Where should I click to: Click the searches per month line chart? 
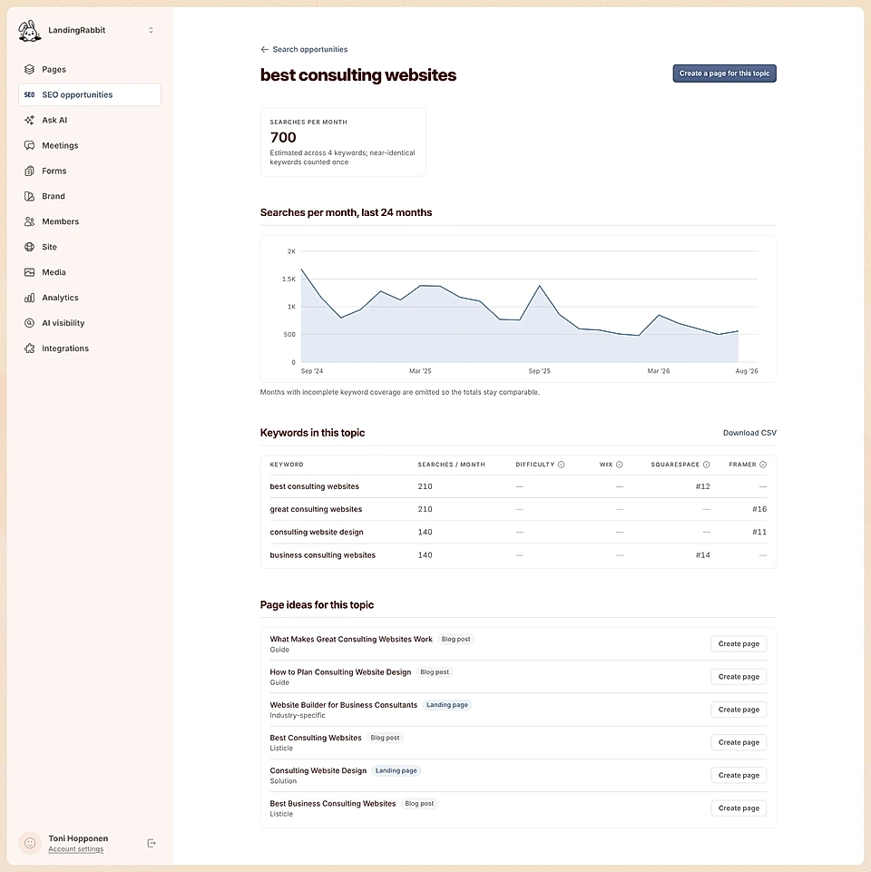click(518, 309)
